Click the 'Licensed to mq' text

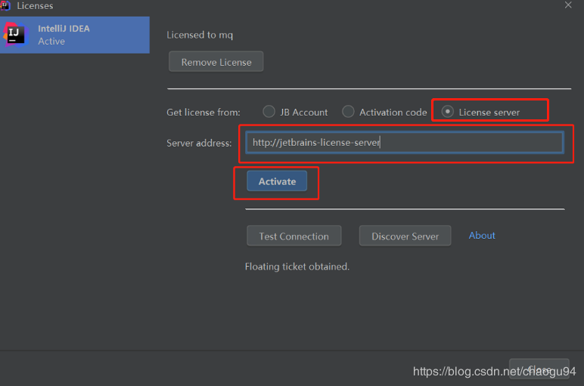coord(200,35)
